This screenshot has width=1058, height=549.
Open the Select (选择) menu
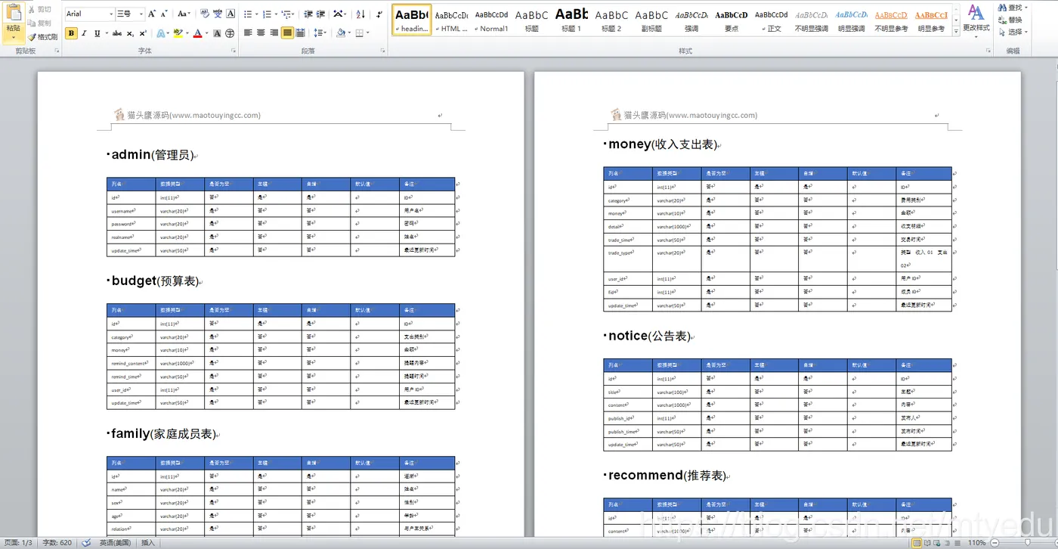[x=1012, y=33]
